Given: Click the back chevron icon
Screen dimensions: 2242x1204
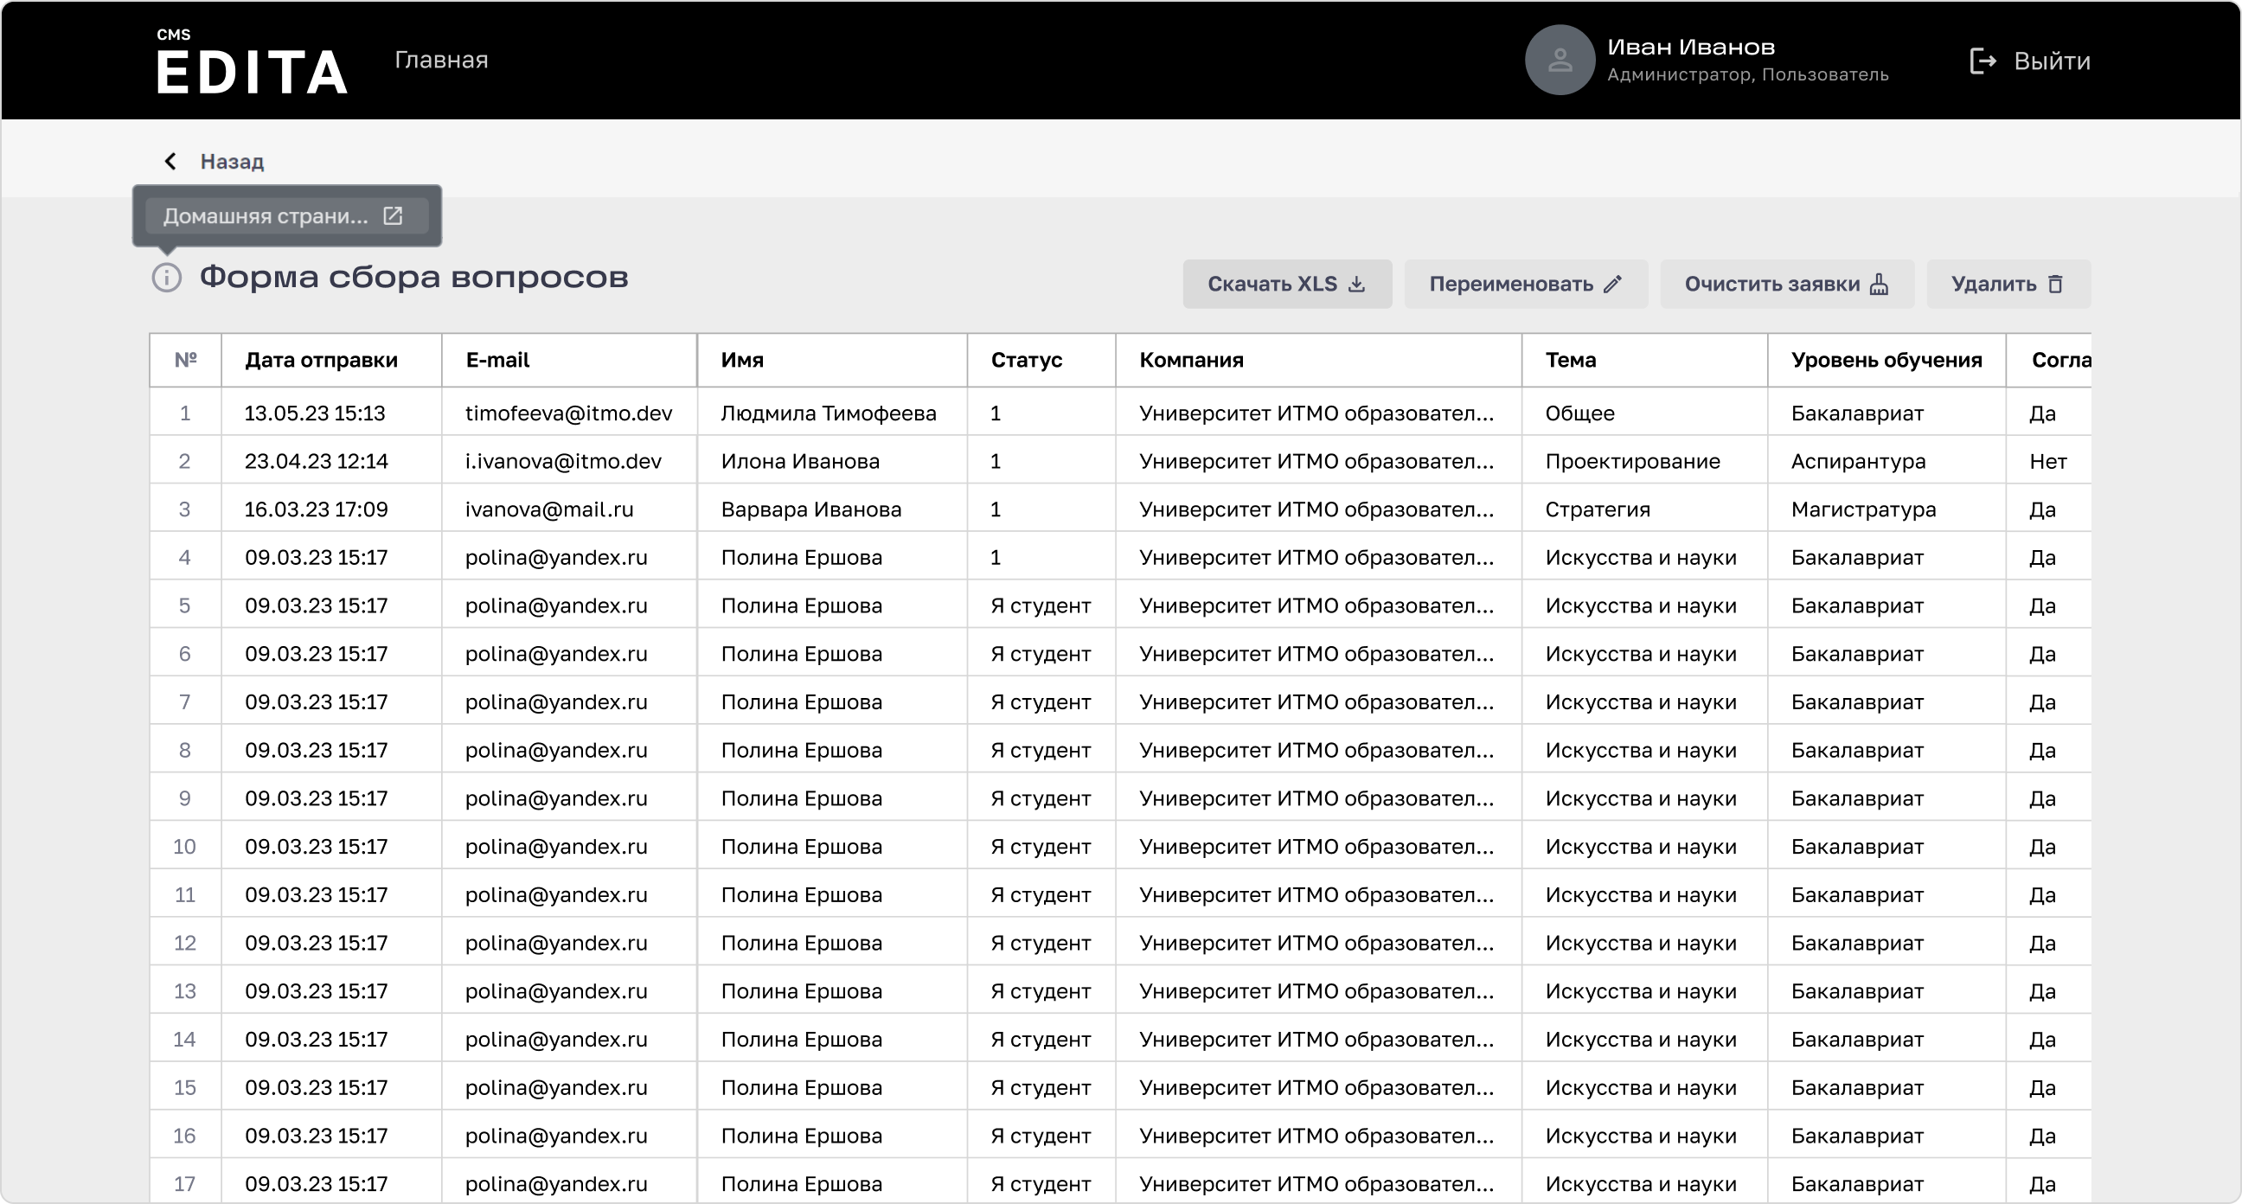Looking at the screenshot, I should 170,161.
